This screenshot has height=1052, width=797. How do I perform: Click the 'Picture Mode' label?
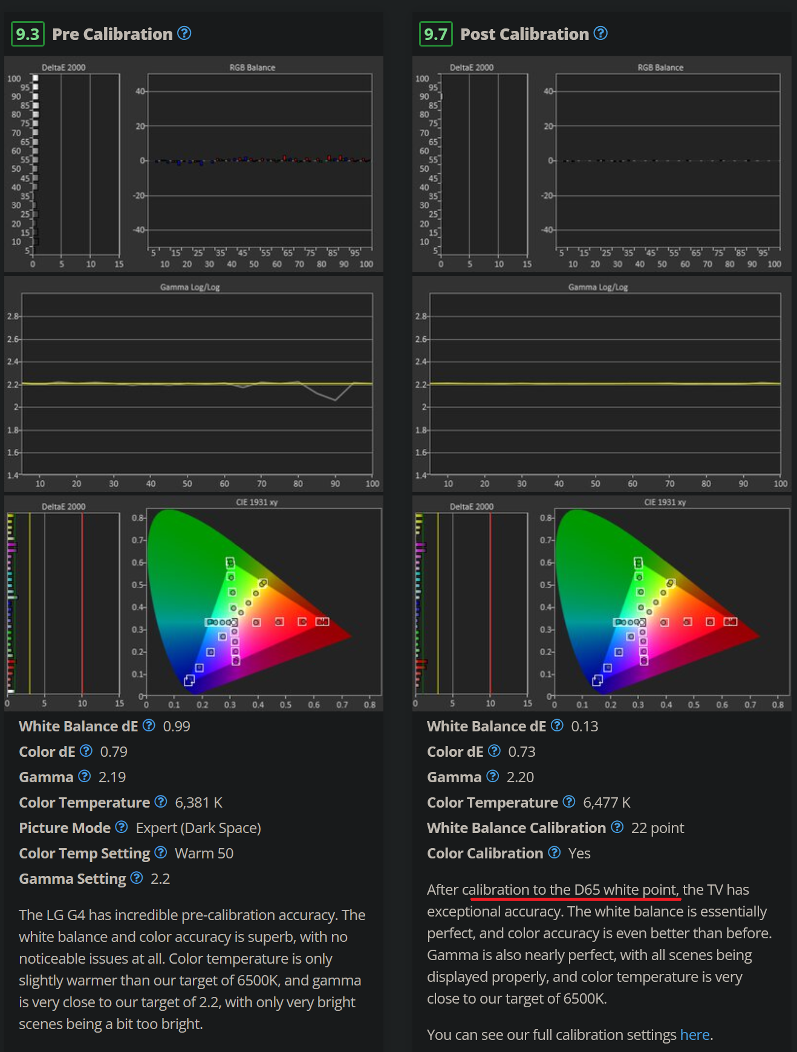[x=65, y=828]
